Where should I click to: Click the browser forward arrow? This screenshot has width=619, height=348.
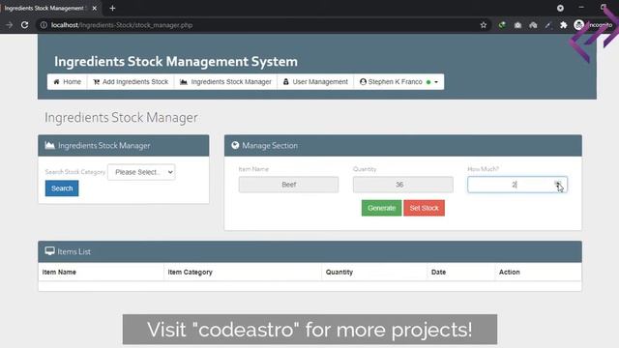pyautogui.click(x=9, y=25)
